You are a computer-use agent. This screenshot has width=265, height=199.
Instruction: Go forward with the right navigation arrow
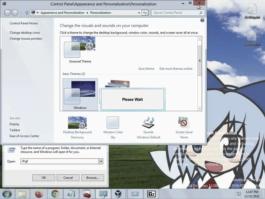[15, 13]
